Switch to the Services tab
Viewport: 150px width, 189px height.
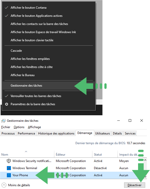click(x=130, y=133)
